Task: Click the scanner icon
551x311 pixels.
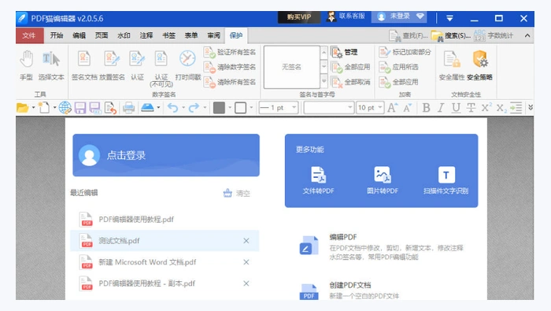Action: (x=148, y=108)
